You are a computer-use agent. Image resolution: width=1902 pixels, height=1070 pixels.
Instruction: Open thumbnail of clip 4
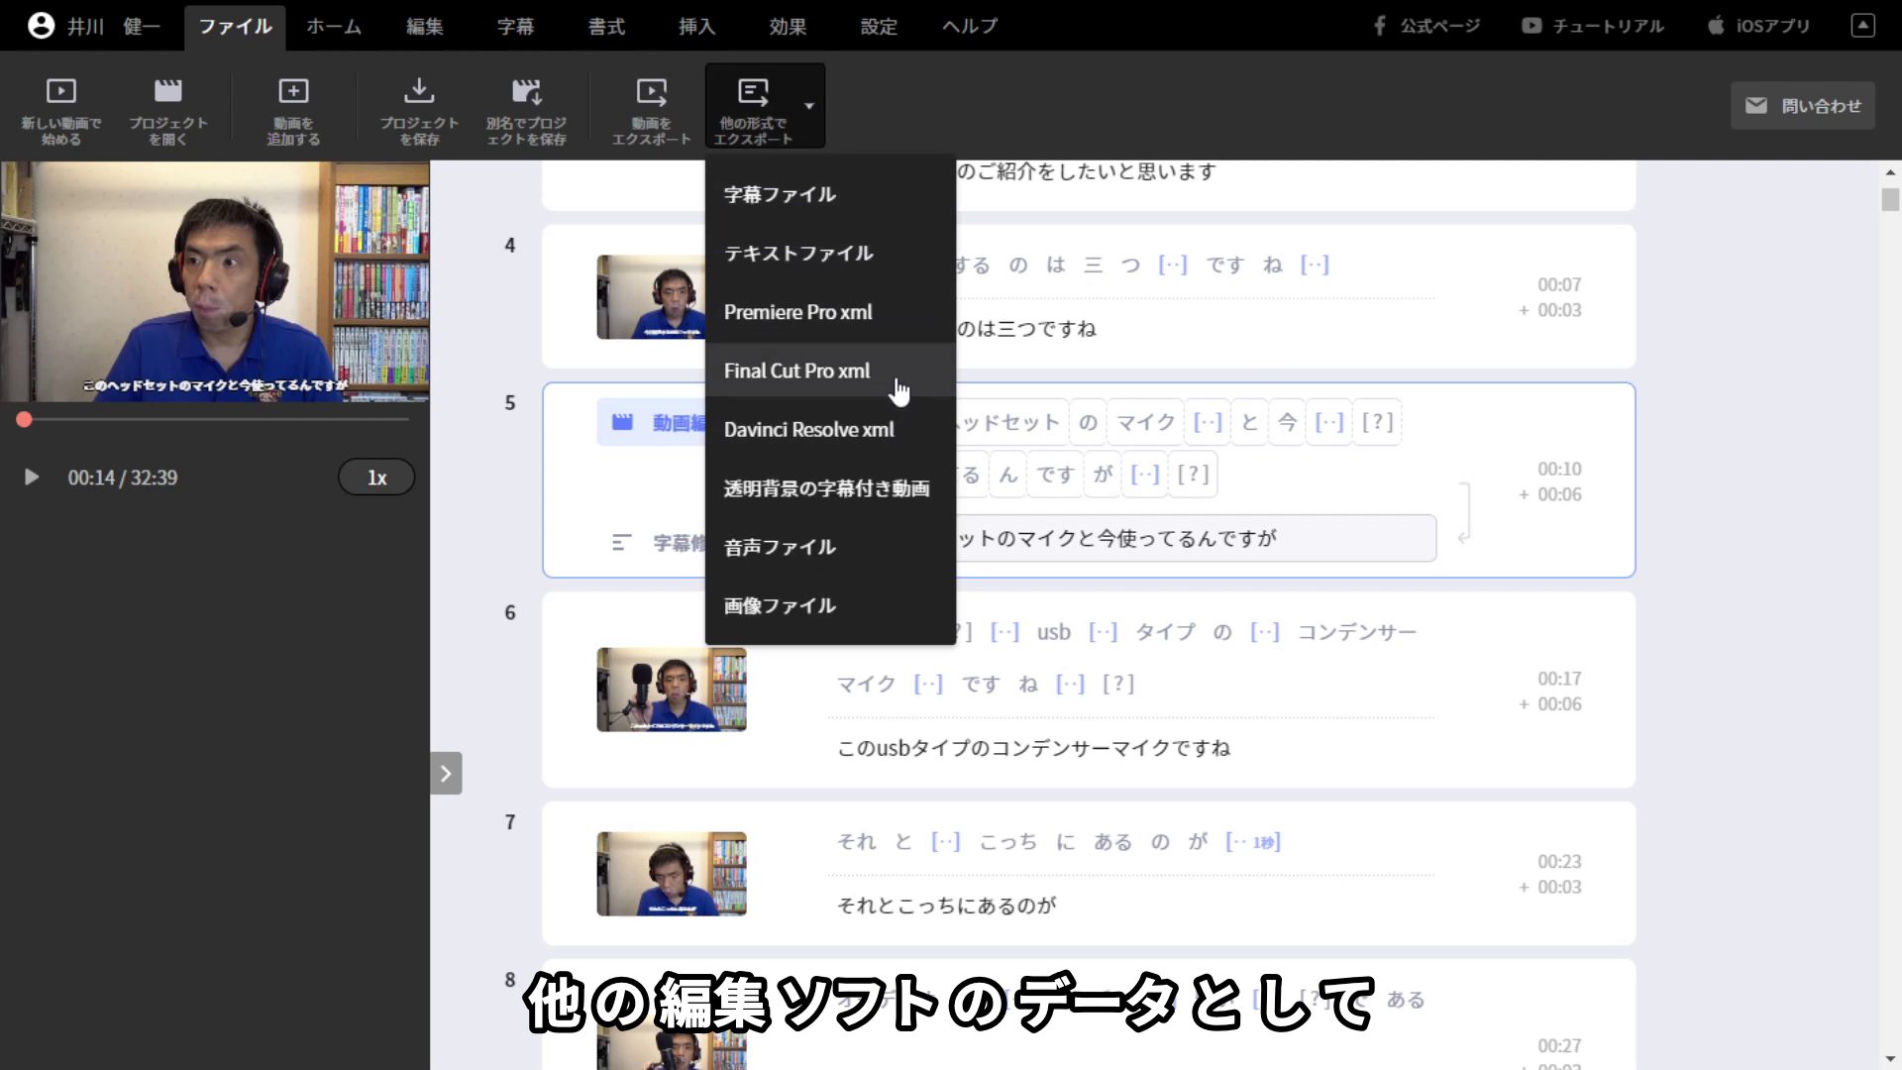651,297
